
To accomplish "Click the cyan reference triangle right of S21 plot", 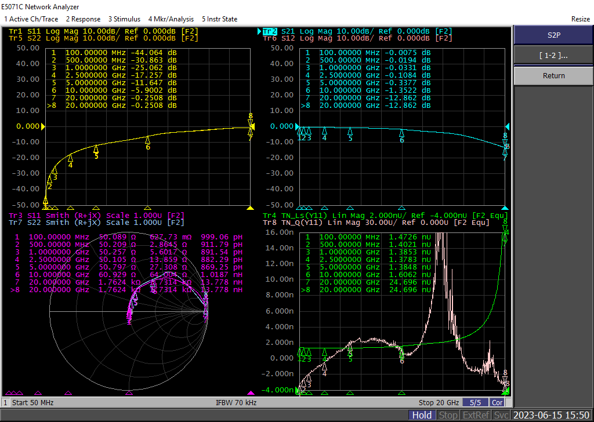I will tap(508, 126).
